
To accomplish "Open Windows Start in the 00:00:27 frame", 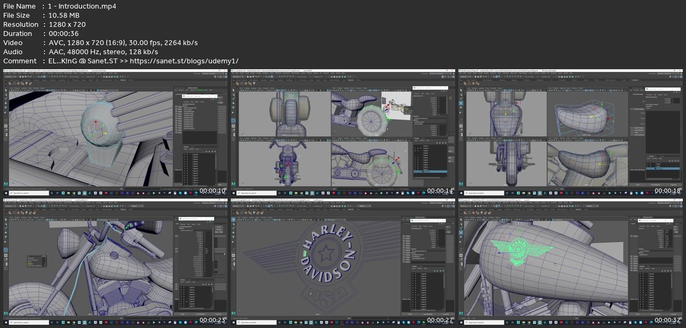I will pos(233,323).
